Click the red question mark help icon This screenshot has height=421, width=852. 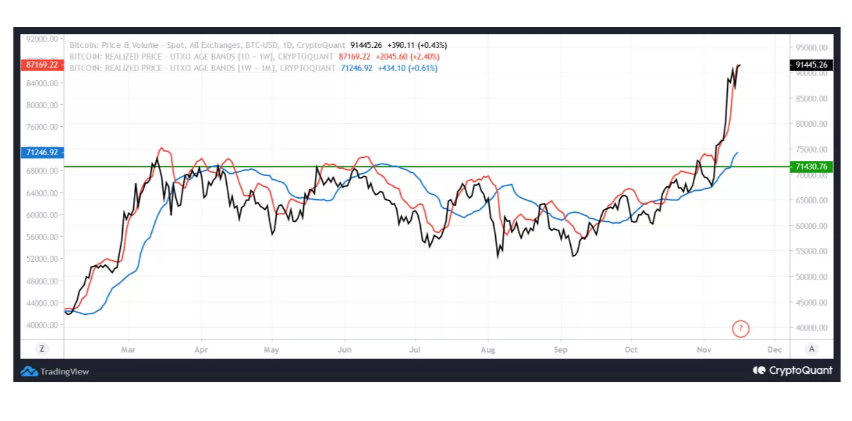coord(741,329)
